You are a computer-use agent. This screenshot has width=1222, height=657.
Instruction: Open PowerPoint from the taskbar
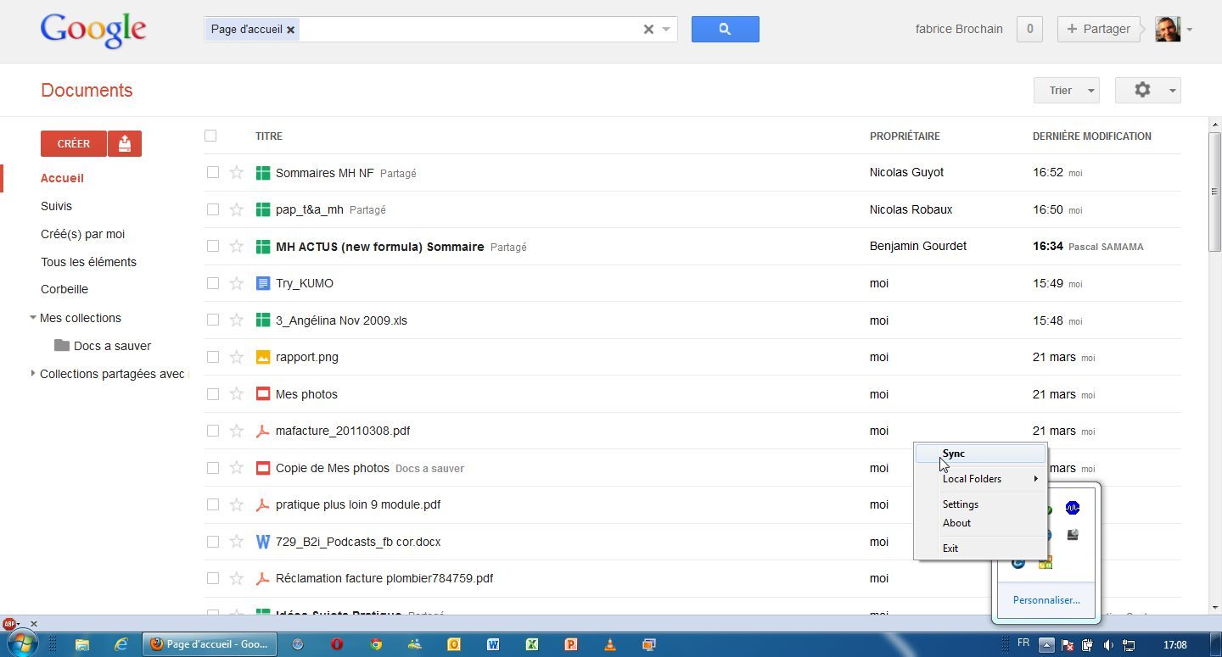coord(571,644)
